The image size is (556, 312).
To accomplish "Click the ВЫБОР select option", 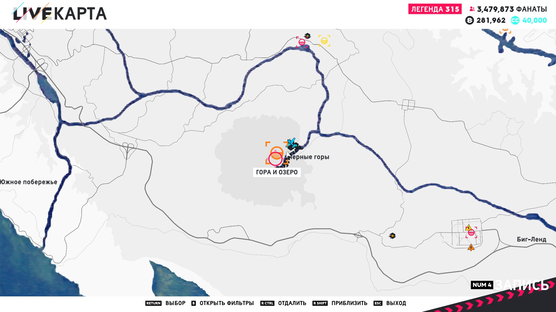I will pyautogui.click(x=175, y=303).
